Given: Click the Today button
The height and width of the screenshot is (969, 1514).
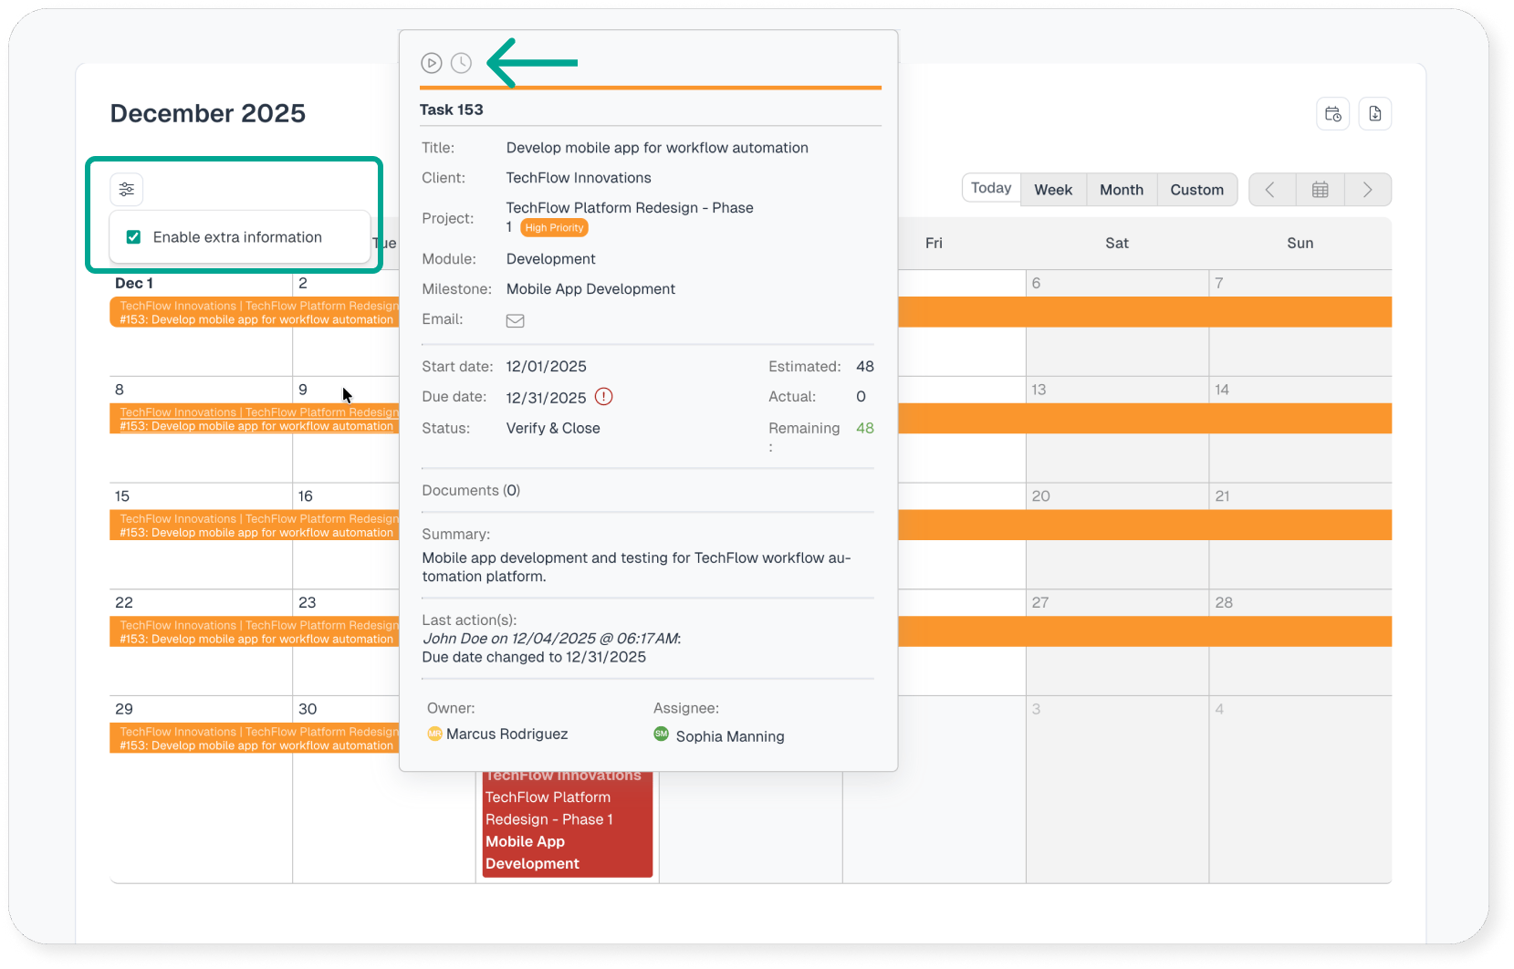Looking at the screenshot, I should 991,188.
